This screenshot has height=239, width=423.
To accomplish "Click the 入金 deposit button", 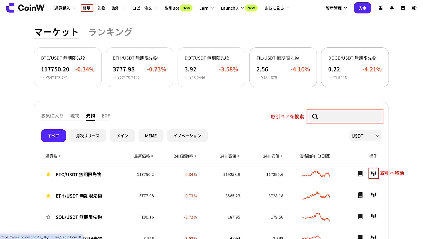I will click(362, 8).
